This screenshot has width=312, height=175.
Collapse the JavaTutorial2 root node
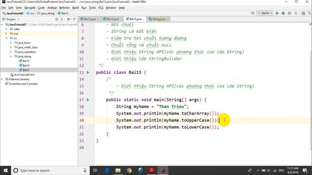click(2, 24)
